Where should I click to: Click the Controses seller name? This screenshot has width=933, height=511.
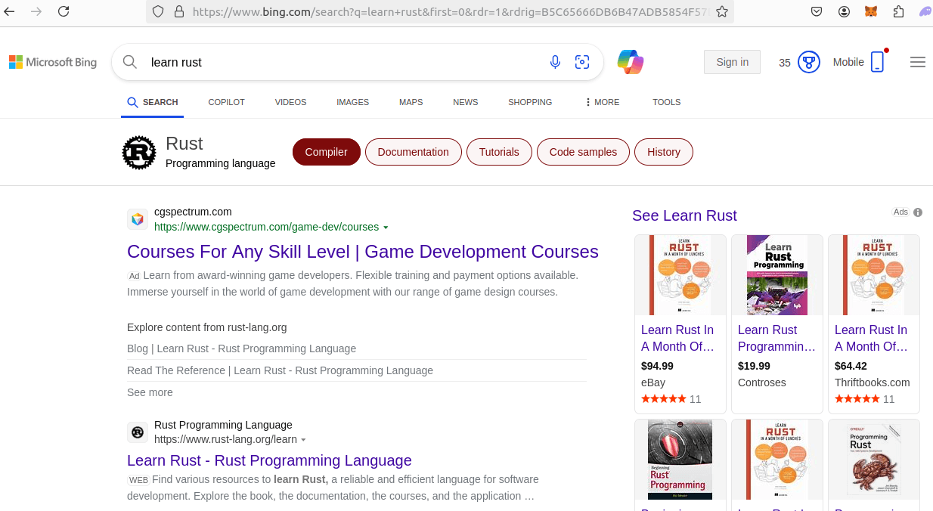[x=761, y=382]
